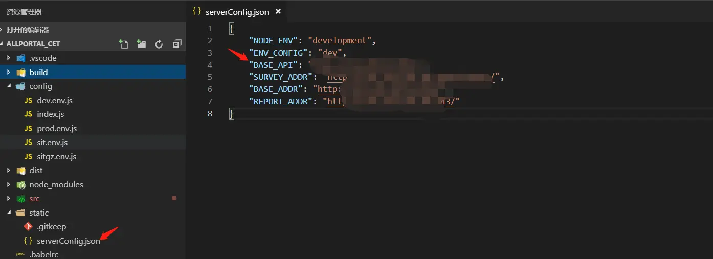Click the braces icon of serverConfig.json file
The width and height of the screenshot is (713, 259).
pos(28,241)
